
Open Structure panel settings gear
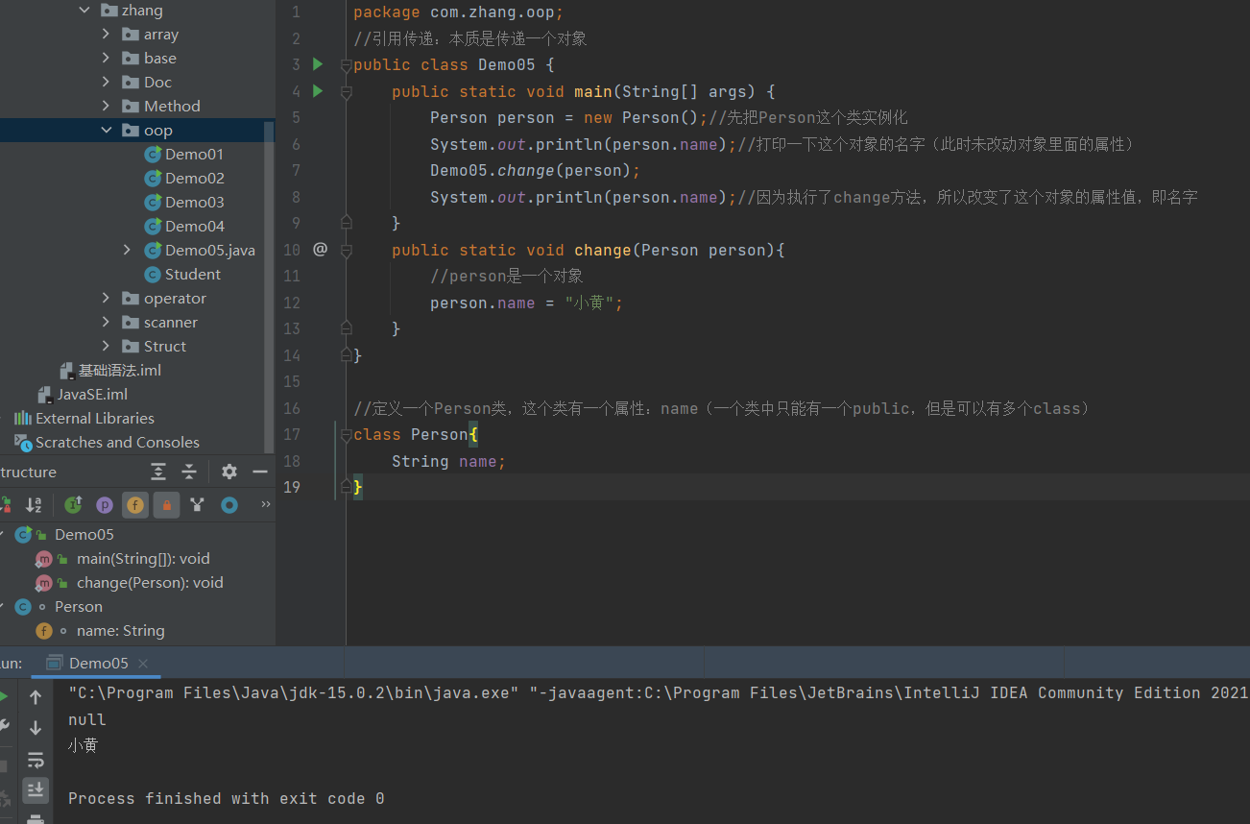[228, 472]
